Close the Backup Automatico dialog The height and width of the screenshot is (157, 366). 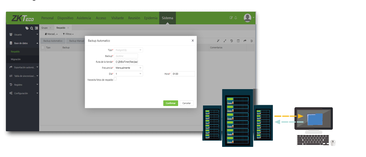point(193,40)
